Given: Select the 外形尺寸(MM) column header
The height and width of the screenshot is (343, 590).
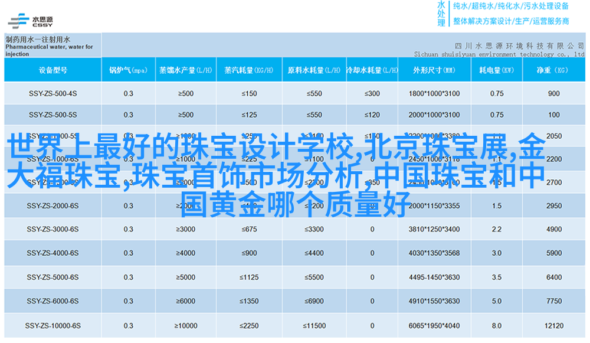Looking at the screenshot, I should click(x=434, y=70).
